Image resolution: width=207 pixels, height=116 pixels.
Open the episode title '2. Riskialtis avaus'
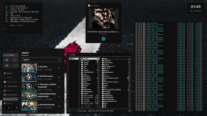tap(45, 76)
